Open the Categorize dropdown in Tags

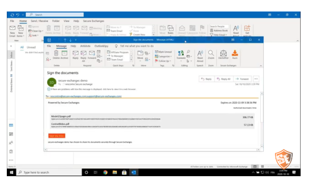tap(163, 56)
